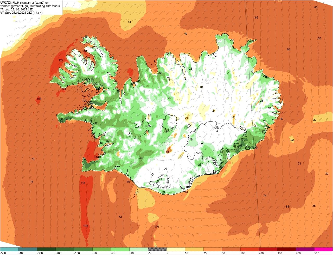
Task: Click the red 200 to 300 legend swatch
Action: coord(268,250)
